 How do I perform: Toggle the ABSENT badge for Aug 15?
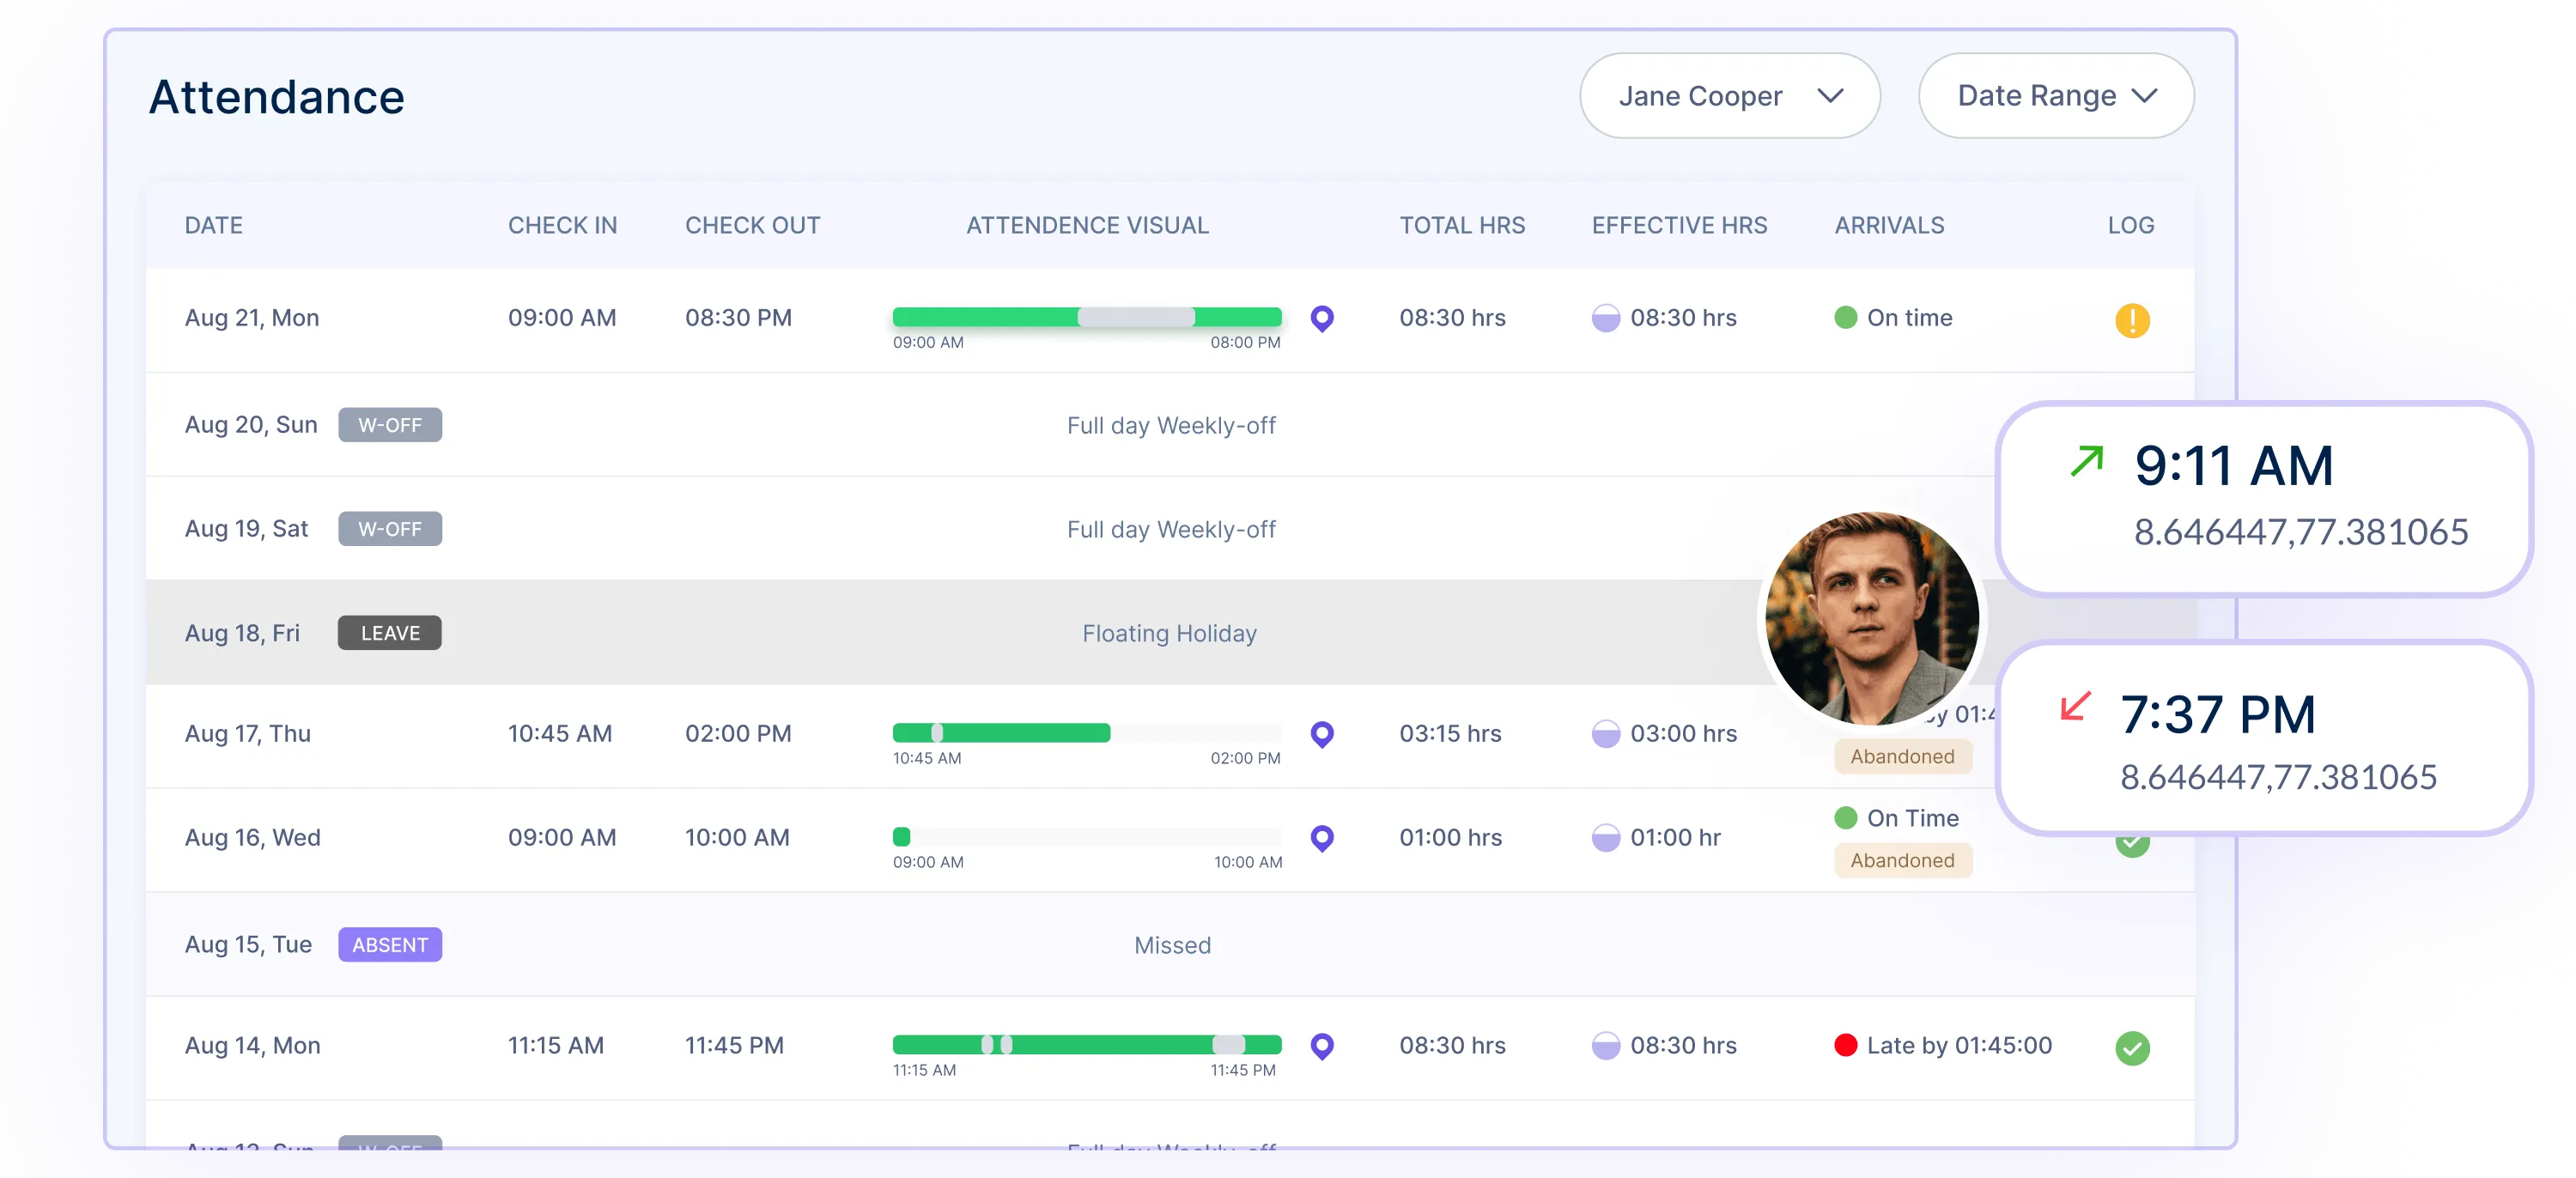point(389,944)
